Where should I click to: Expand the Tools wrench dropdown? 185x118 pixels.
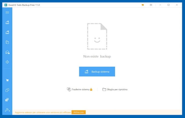tap(7, 110)
